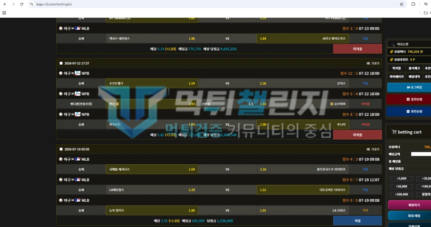Screen dimensions: 431x227
Task: Tick the checkbox for bet 2026-07-19 05:50
Action: click(x=61, y=149)
